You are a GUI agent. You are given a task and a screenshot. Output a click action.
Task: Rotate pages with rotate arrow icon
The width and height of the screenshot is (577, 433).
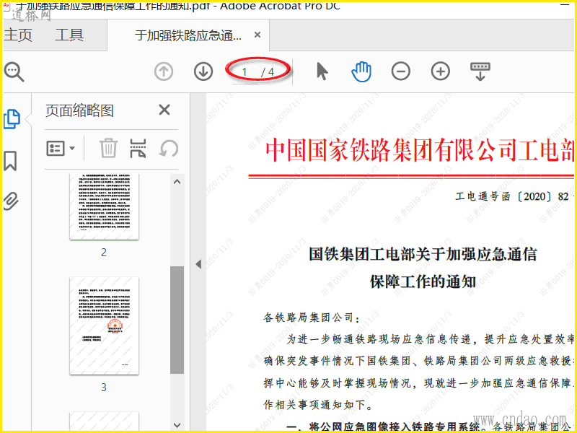[169, 149]
